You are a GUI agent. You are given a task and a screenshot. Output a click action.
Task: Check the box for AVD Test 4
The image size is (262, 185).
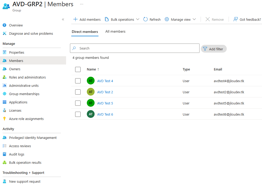click(78, 81)
